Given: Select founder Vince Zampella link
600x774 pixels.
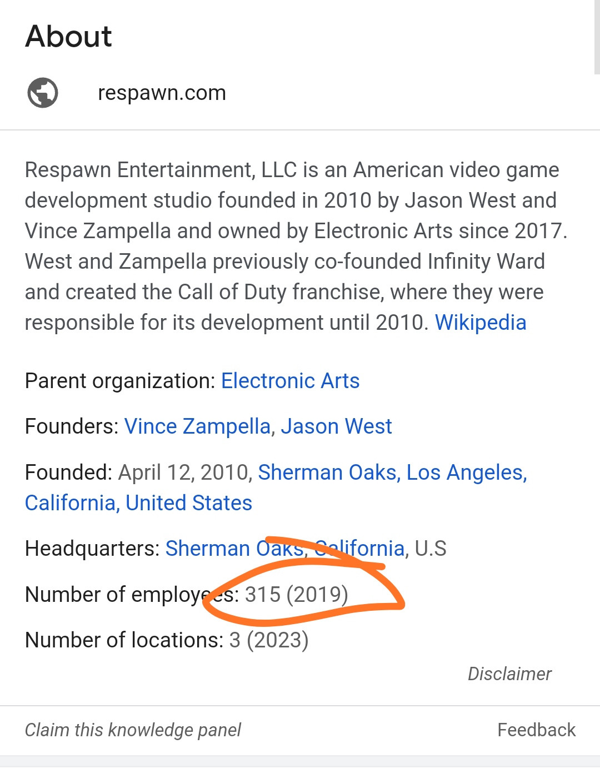Looking at the screenshot, I should point(197,426).
